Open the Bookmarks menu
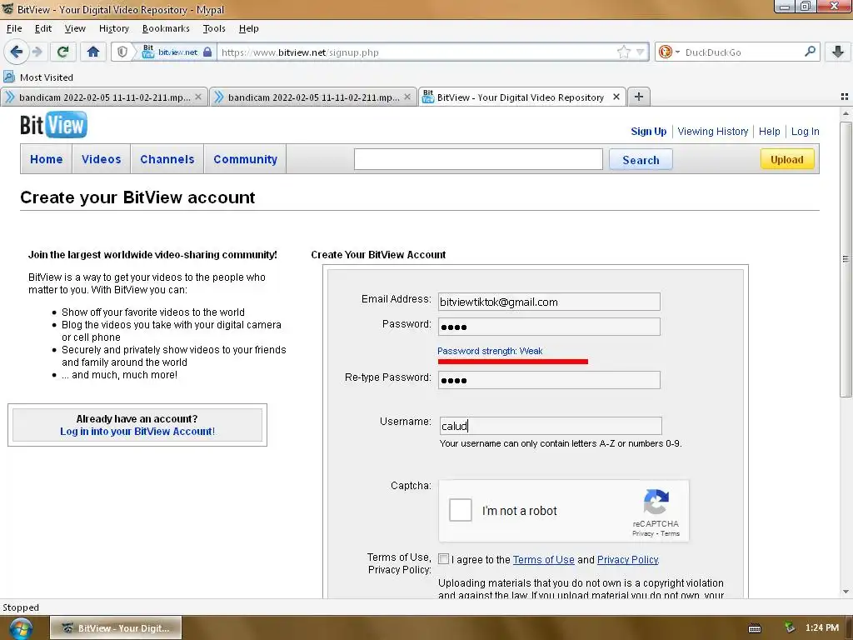This screenshot has width=853, height=640. pos(166,28)
